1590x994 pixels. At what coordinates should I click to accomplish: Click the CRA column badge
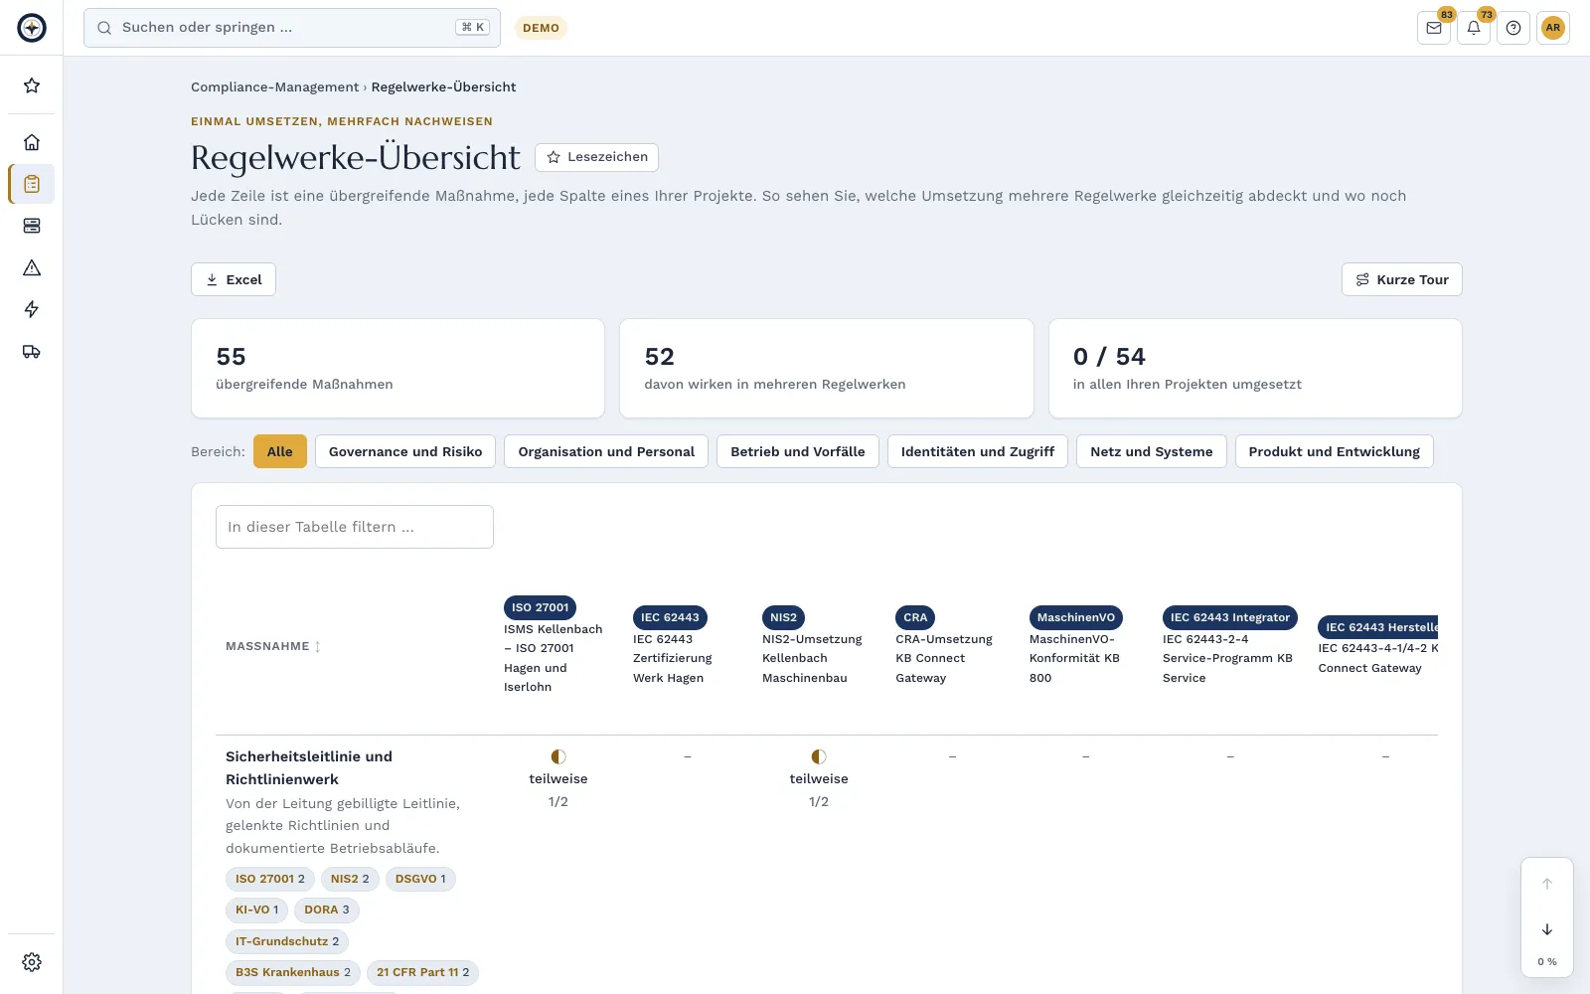point(915,617)
